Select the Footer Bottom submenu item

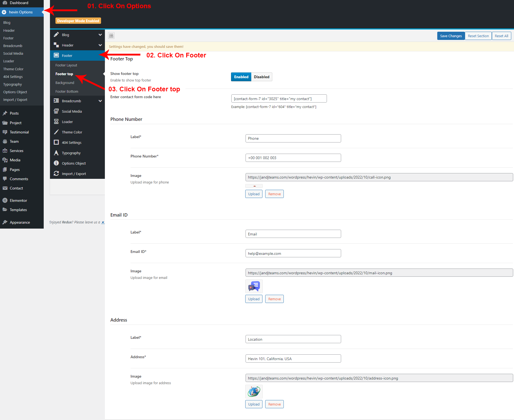coord(67,91)
